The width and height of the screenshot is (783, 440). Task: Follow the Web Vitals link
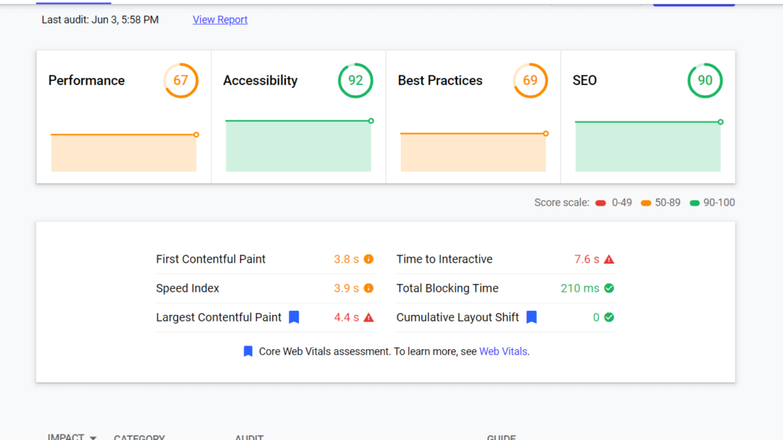503,352
